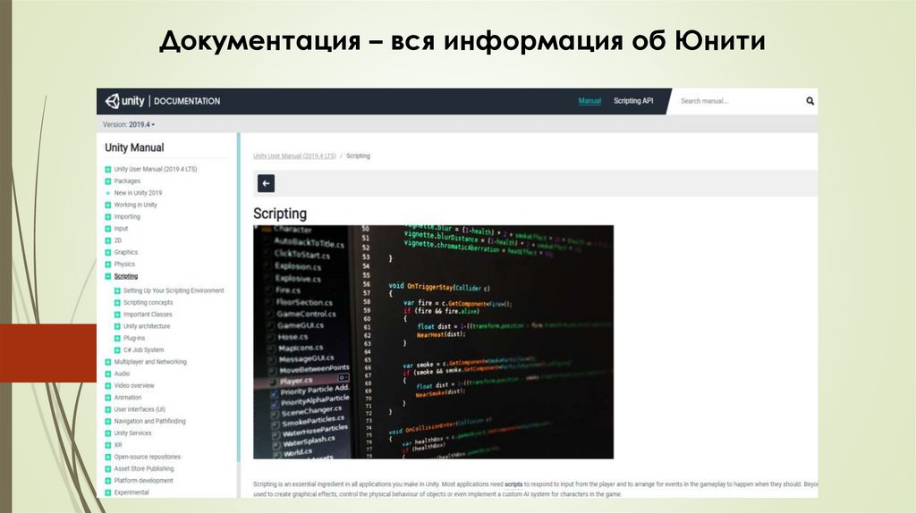
Task: Click the search magnifier icon
Action: point(810,101)
